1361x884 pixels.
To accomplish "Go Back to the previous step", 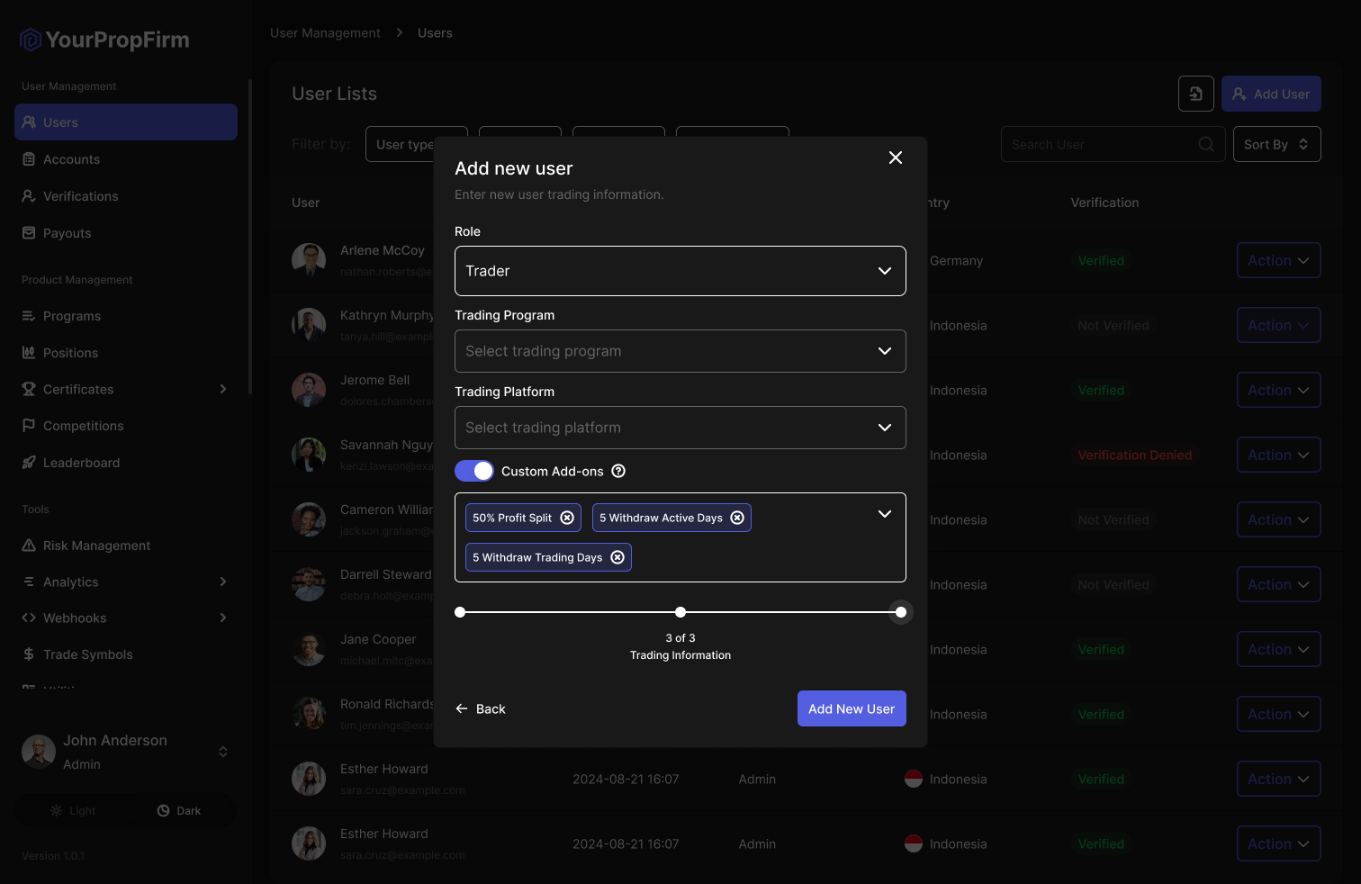I will [481, 708].
